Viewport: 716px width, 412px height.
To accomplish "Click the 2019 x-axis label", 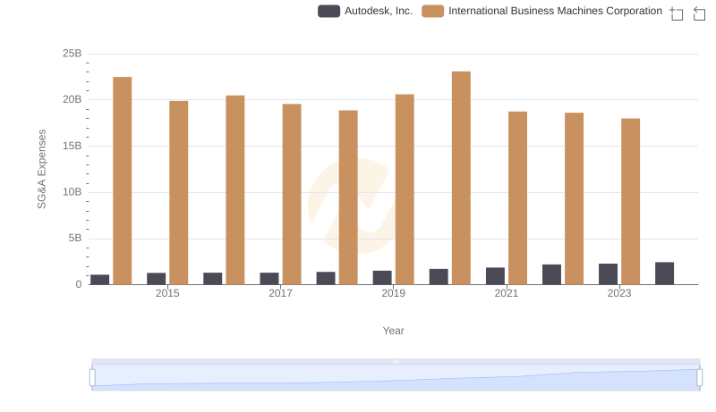I will coord(394,293).
